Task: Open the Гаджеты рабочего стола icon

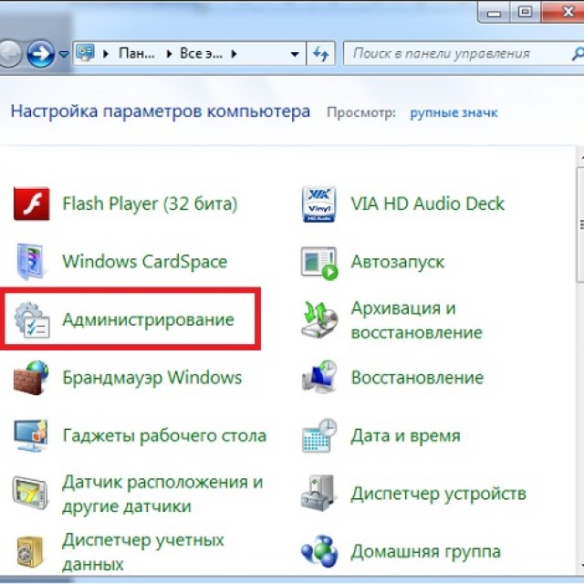Action: [x=31, y=435]
